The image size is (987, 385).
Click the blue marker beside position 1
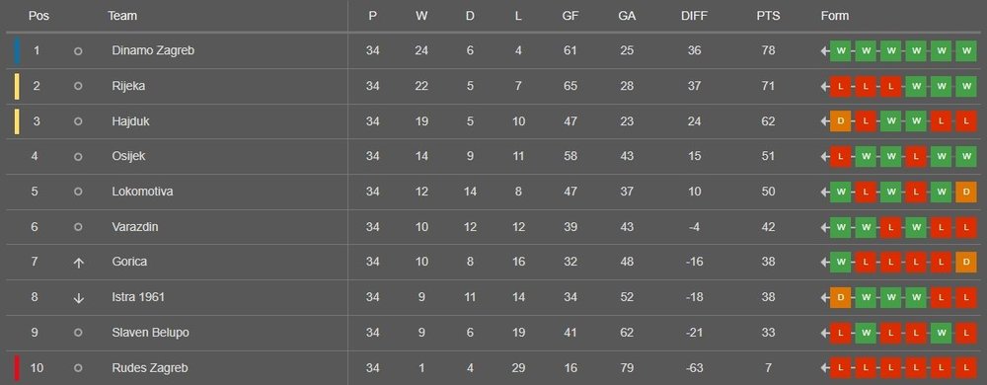tap(17, 51)
